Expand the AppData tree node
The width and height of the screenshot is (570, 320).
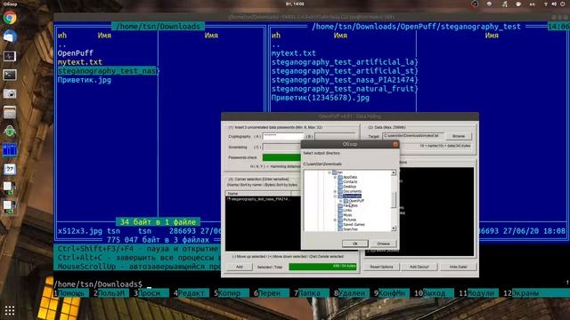click(335, 177)
